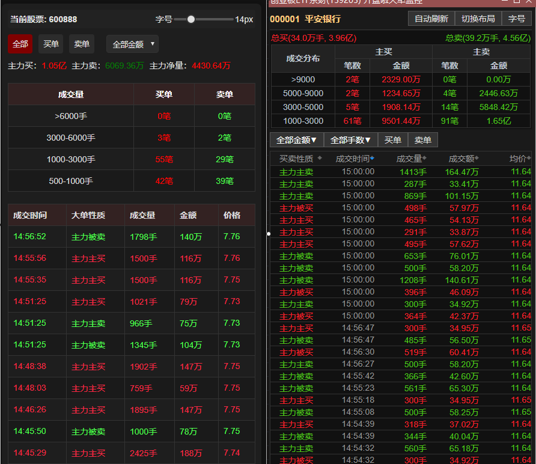Click the 字号 font size slider handle

click(x=191, y=19)
